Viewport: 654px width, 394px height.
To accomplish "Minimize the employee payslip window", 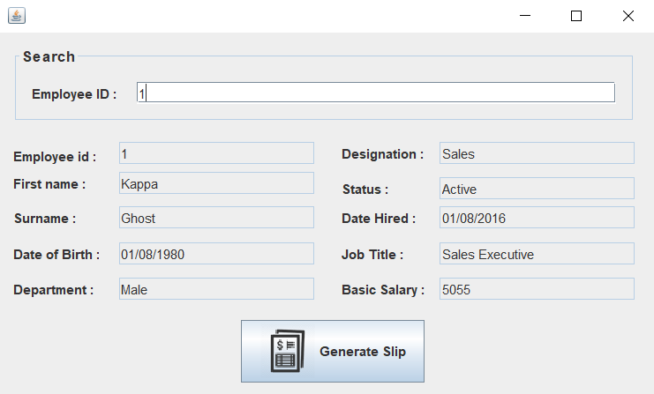I will coord(525,16).
